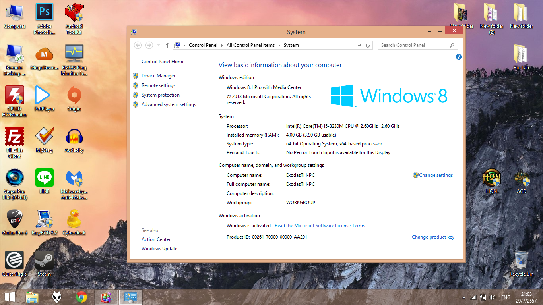This screenshot has width=543, height=305.
Task: Open Advanced system settings
Action: pos(169,104)
